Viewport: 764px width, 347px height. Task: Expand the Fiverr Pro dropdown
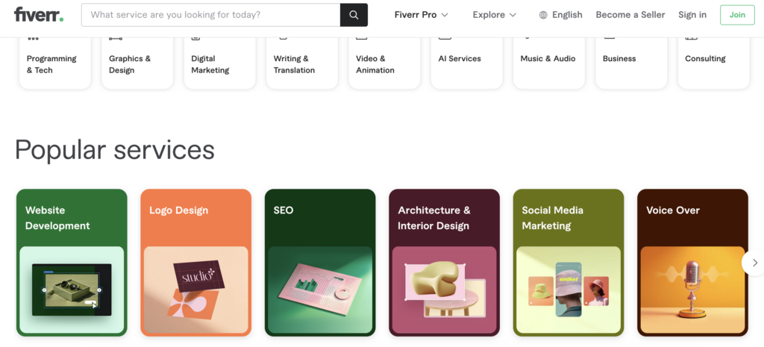422,15
